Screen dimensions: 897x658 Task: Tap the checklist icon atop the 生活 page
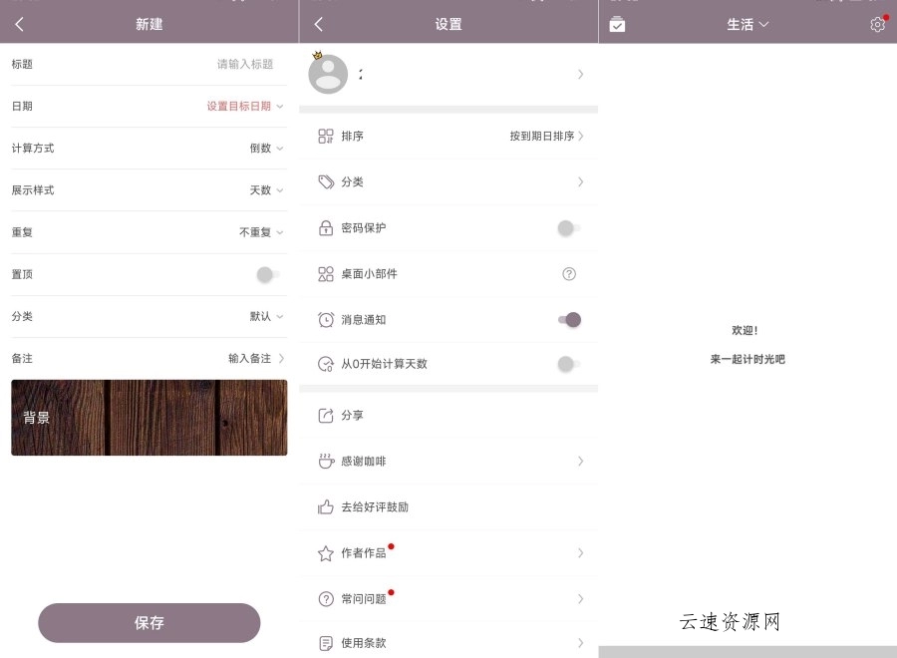[617, 24]
